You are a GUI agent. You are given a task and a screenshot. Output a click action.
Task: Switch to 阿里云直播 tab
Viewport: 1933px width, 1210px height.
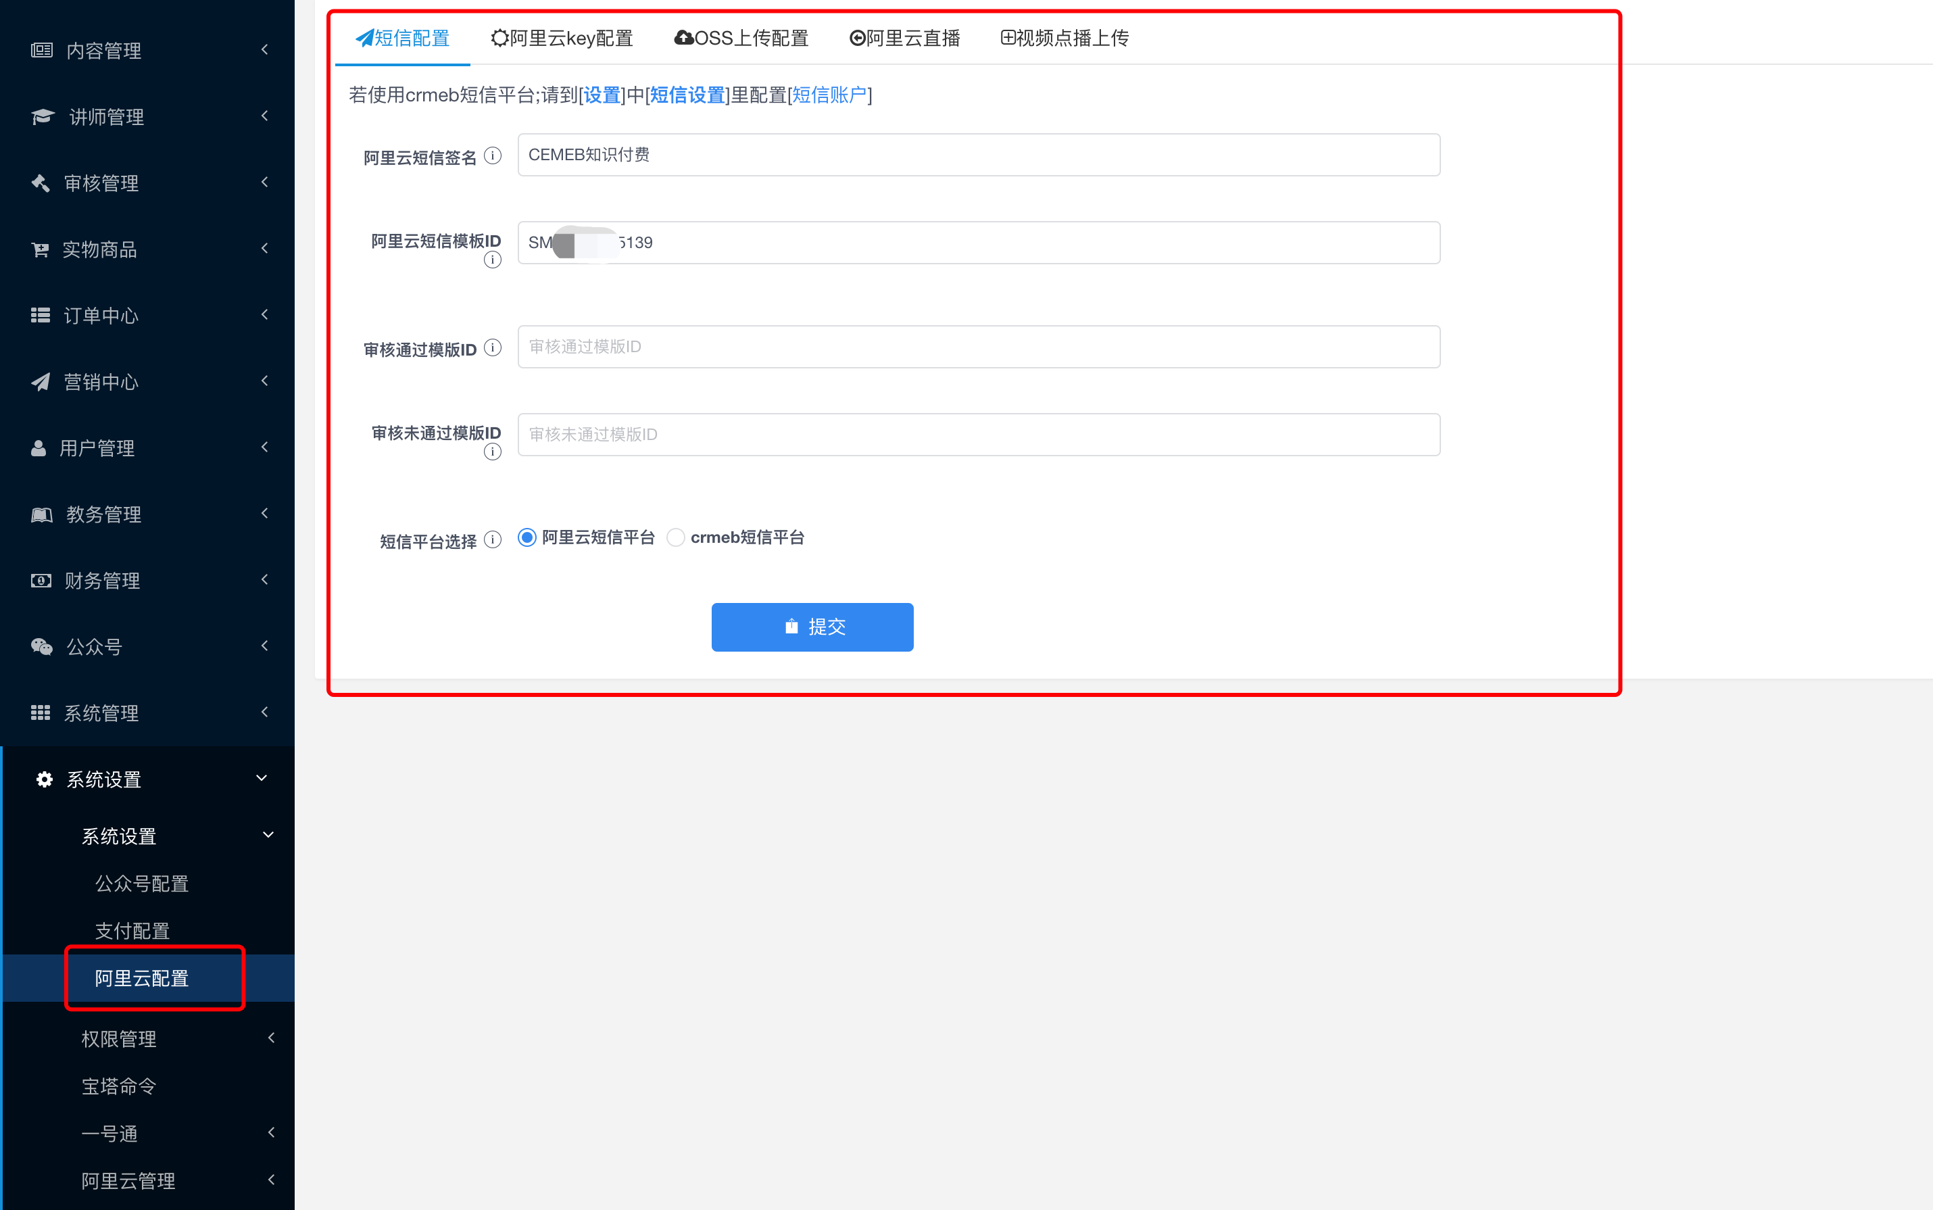tap(905, 39)
